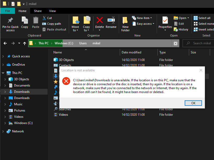214x160 pixels.
Task: Click the red Delete icon
Action: [99, 20]
